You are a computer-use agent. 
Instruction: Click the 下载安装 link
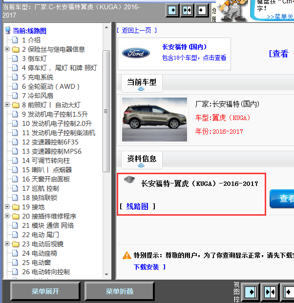point(146,267)
